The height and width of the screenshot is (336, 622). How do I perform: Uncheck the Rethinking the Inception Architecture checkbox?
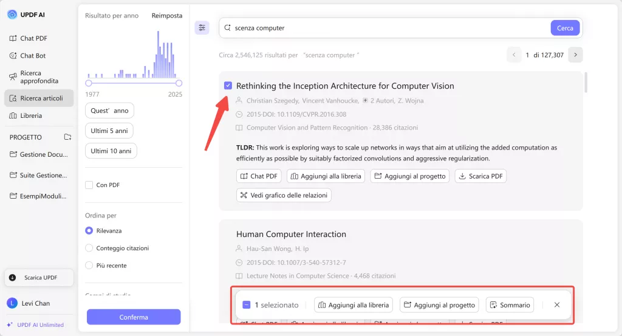(228, 86)
